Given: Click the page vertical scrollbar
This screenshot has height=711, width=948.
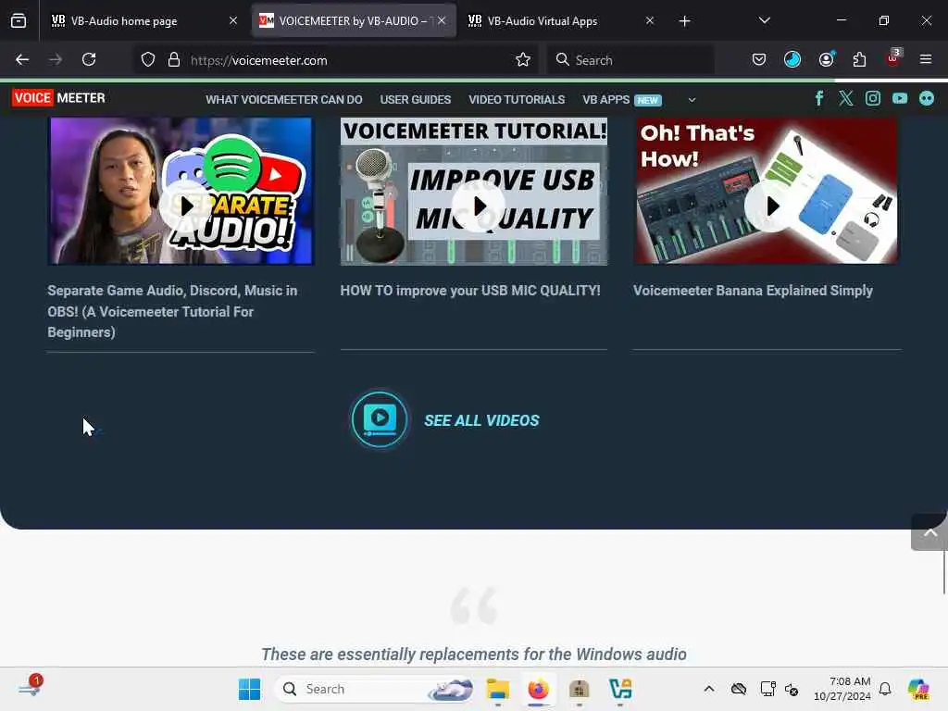Looking at the screenshot, I should tap(944, 572).
